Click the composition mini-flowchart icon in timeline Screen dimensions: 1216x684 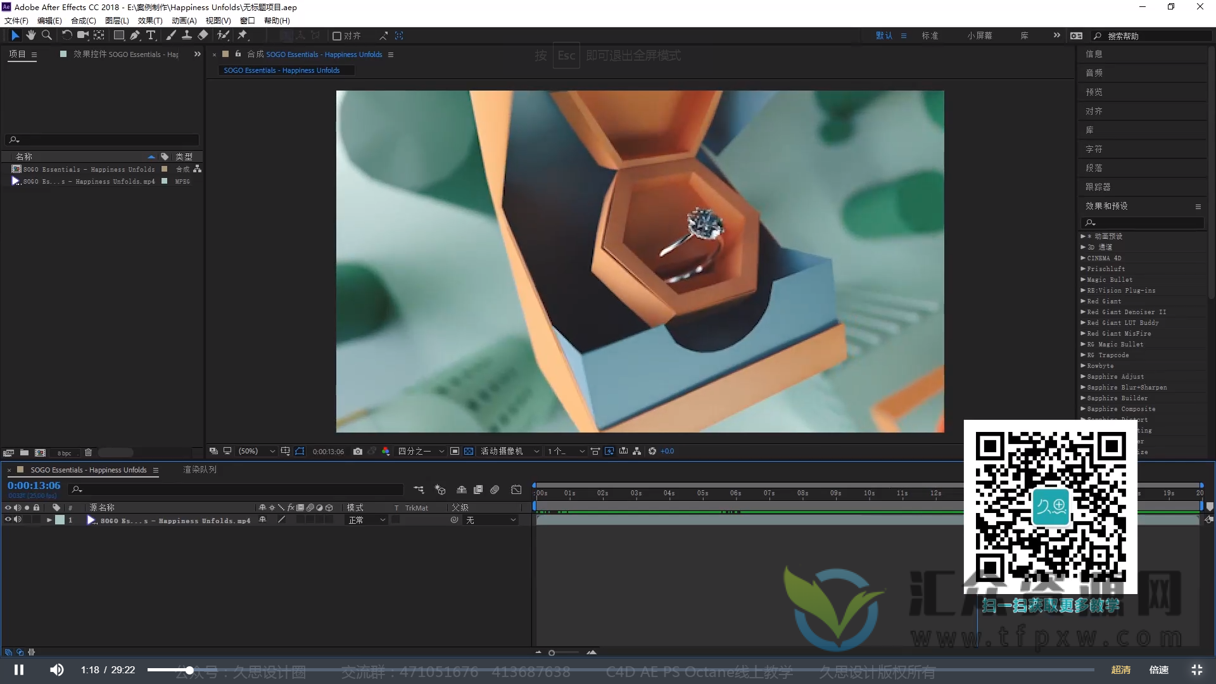point(419,489)
